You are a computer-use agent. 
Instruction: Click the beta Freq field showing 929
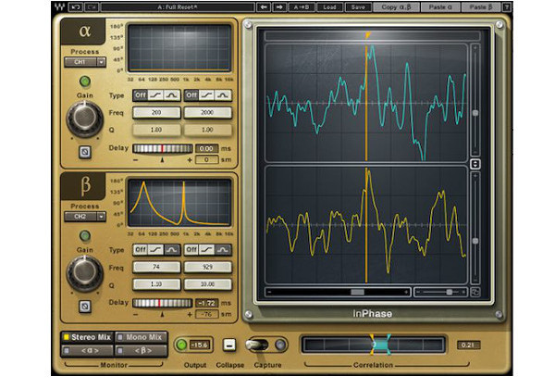click(x=208, y=267)
